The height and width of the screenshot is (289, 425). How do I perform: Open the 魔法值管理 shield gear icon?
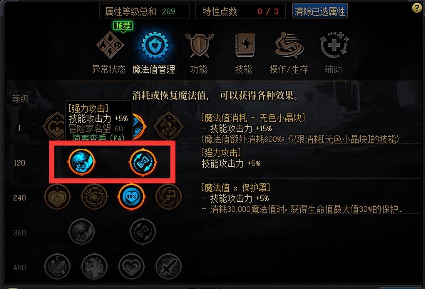155,45
